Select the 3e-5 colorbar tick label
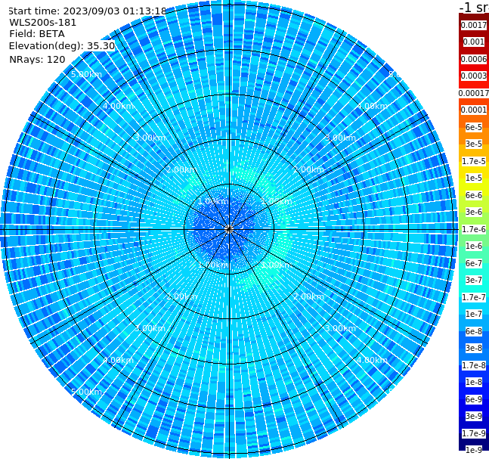This screenshot has width=489, height=459. click(474, 144)
